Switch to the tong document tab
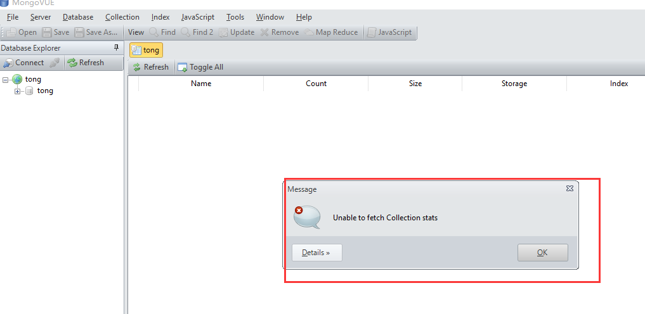 (x=147, y=50)
